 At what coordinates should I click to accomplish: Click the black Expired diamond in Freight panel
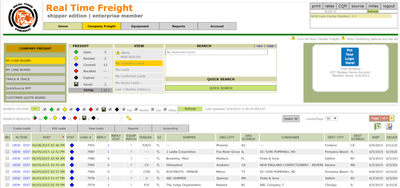pyautogui.click(x=76, y=78)
